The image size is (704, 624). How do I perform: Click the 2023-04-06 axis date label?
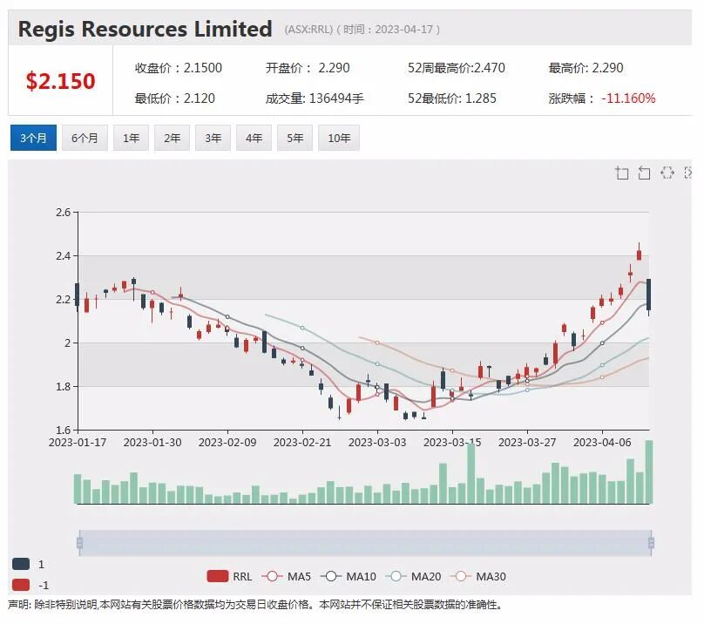tap(602, 443)
